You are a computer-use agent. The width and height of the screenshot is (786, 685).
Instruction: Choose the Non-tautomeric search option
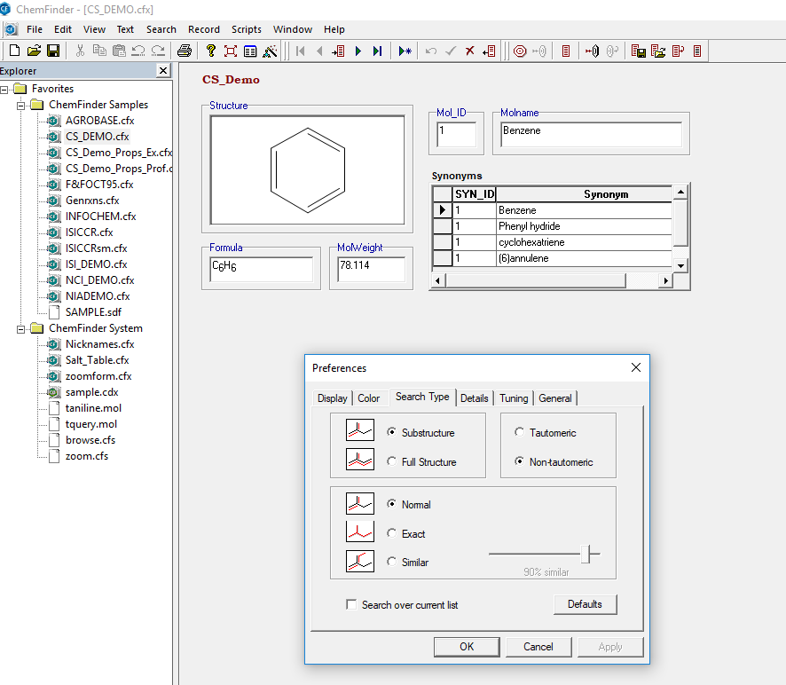[519, 461]
